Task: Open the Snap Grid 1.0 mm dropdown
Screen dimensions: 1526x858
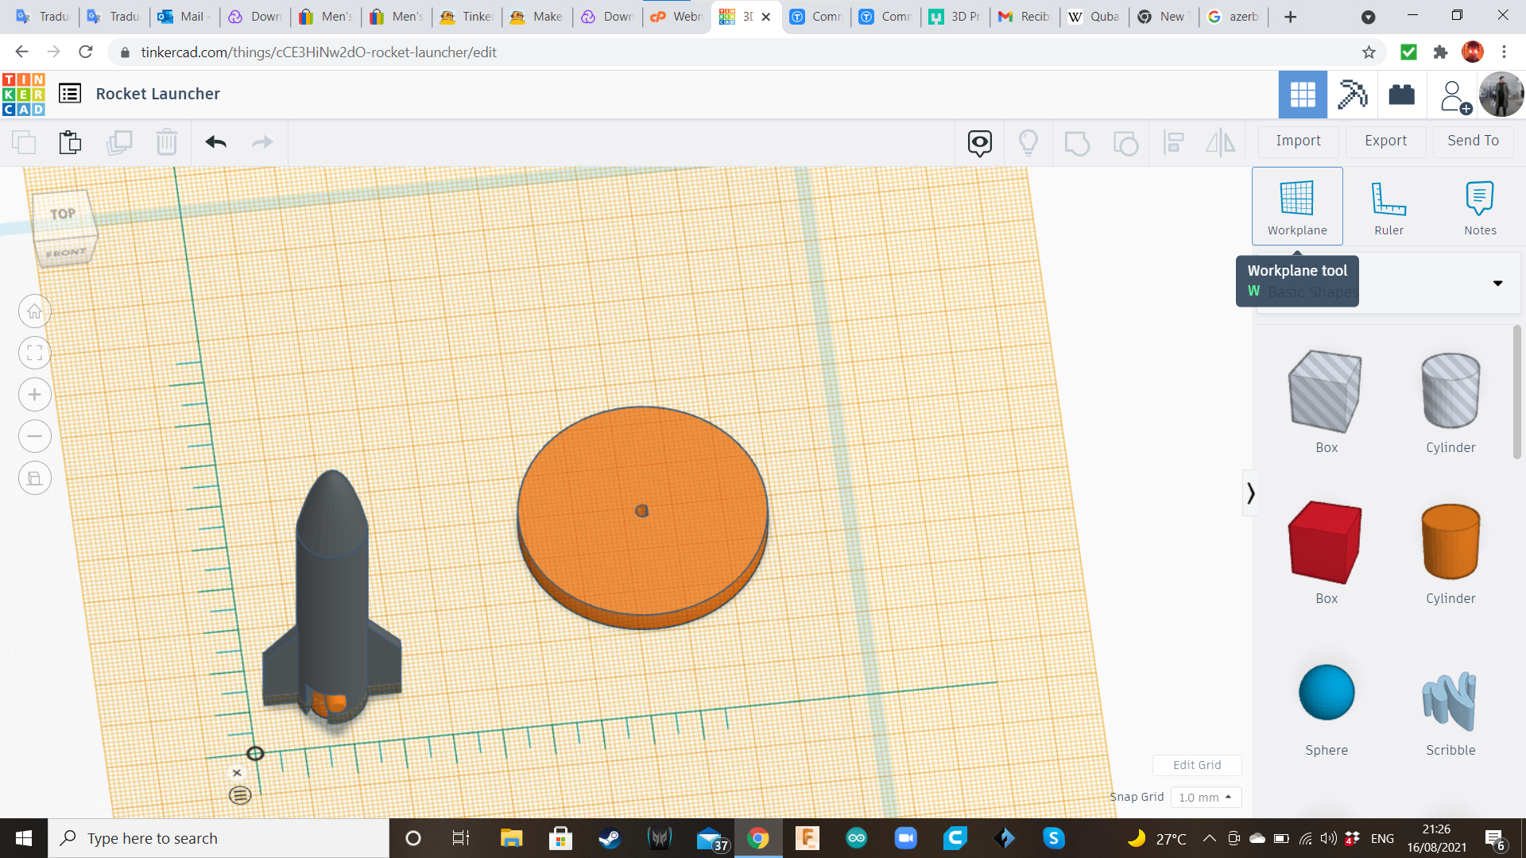Action: [x=1205, y=797]
